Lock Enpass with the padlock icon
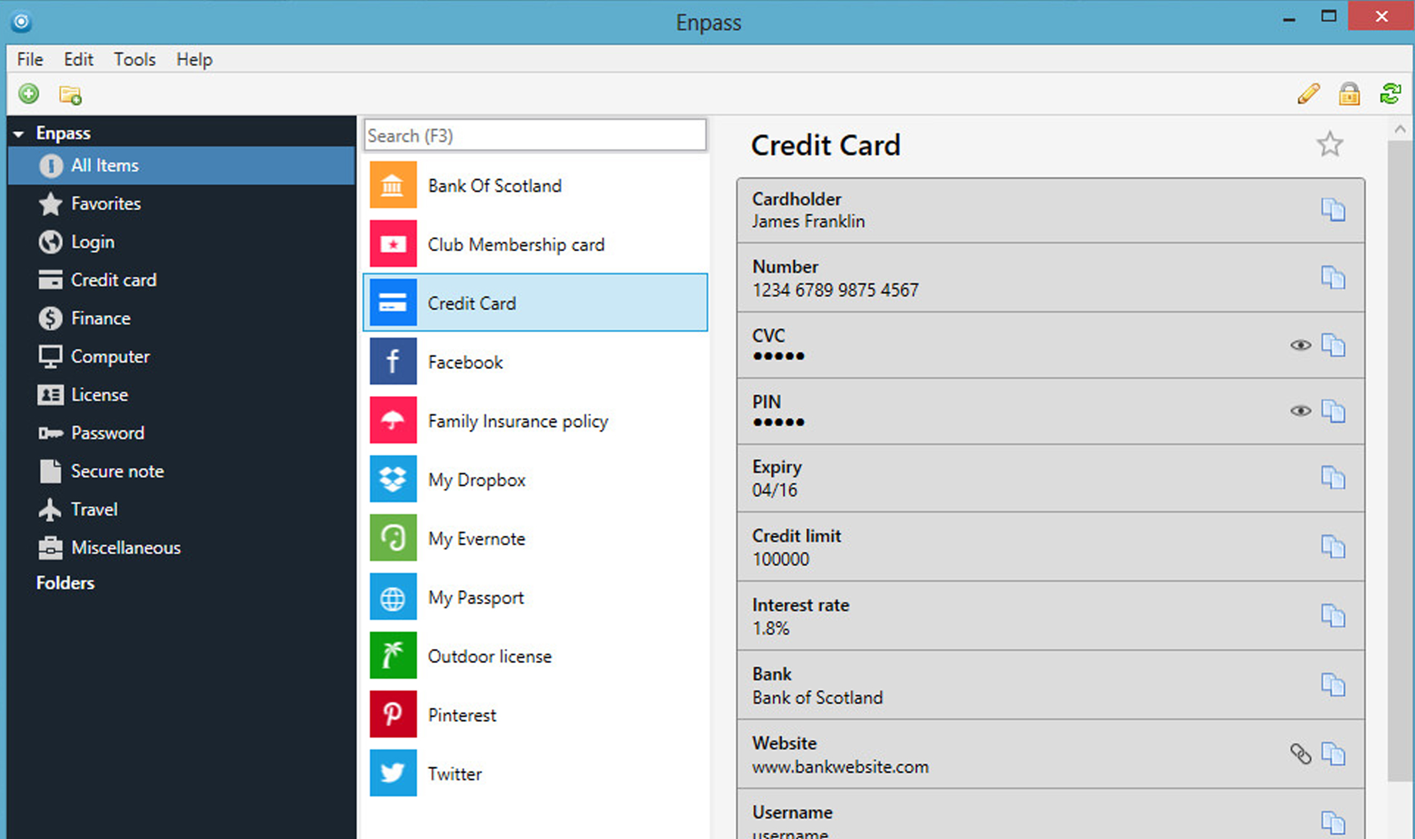Viewport: 1415px width, 839px height. click(x=1349, y=94)
